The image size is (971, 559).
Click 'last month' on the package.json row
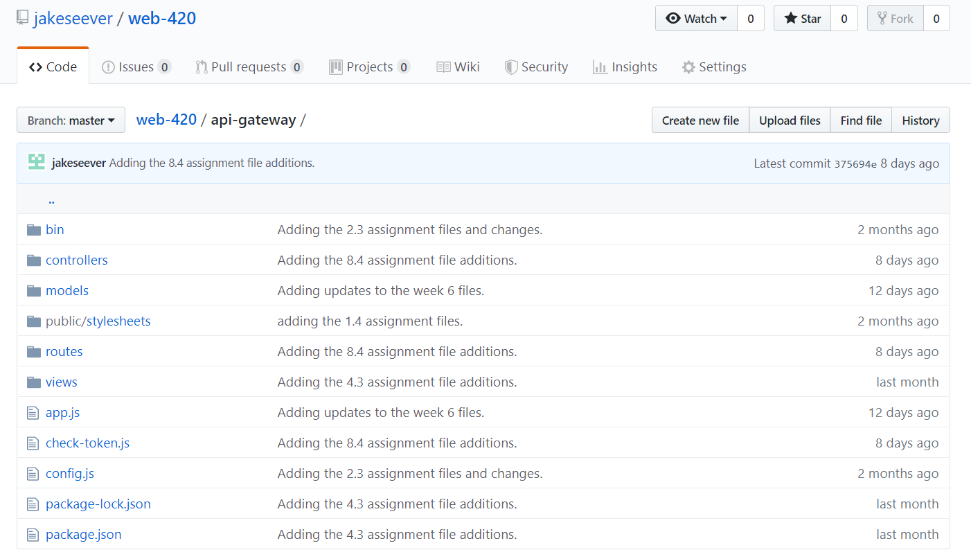coord(907,534)
